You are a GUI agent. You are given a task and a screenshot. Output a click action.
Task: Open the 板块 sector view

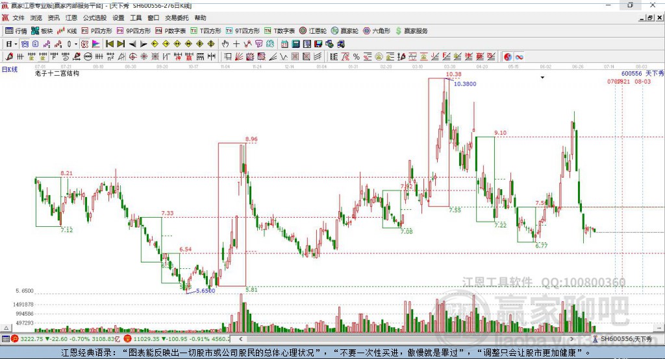click(x=42, y=31)
